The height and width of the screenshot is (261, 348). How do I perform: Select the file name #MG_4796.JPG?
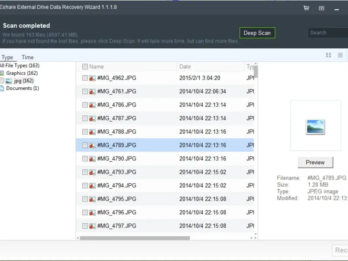[117, 212]
